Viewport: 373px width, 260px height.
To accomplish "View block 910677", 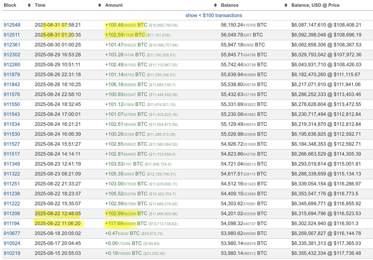I will 12,234.
